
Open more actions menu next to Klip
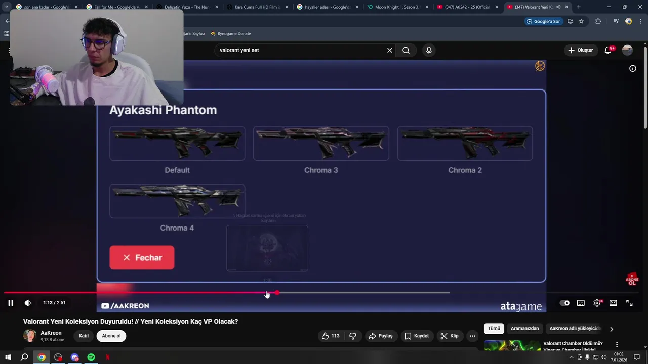472,336
